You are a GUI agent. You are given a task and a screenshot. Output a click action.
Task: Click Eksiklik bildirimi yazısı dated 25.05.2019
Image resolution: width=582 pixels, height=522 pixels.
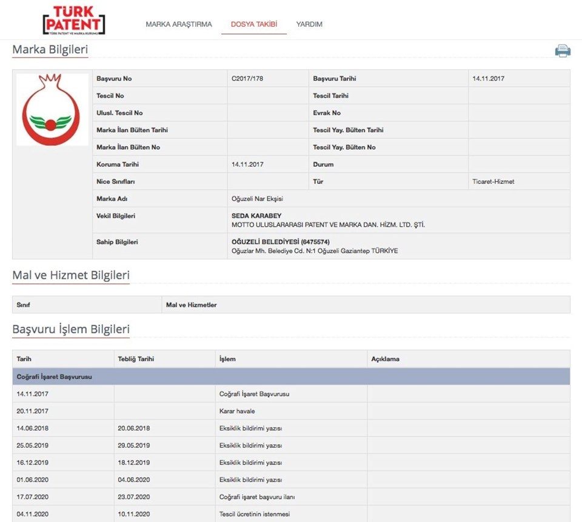250,445
